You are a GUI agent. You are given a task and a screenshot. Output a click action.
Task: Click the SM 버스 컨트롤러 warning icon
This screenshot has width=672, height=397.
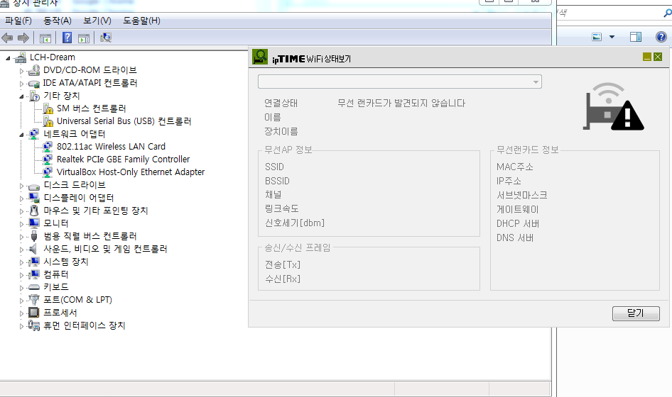[x=48, y=108]
